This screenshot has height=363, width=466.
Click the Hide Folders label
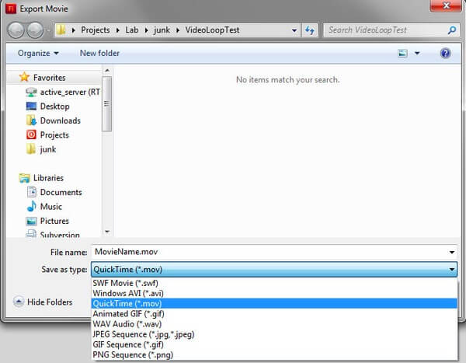click(50, 302)
